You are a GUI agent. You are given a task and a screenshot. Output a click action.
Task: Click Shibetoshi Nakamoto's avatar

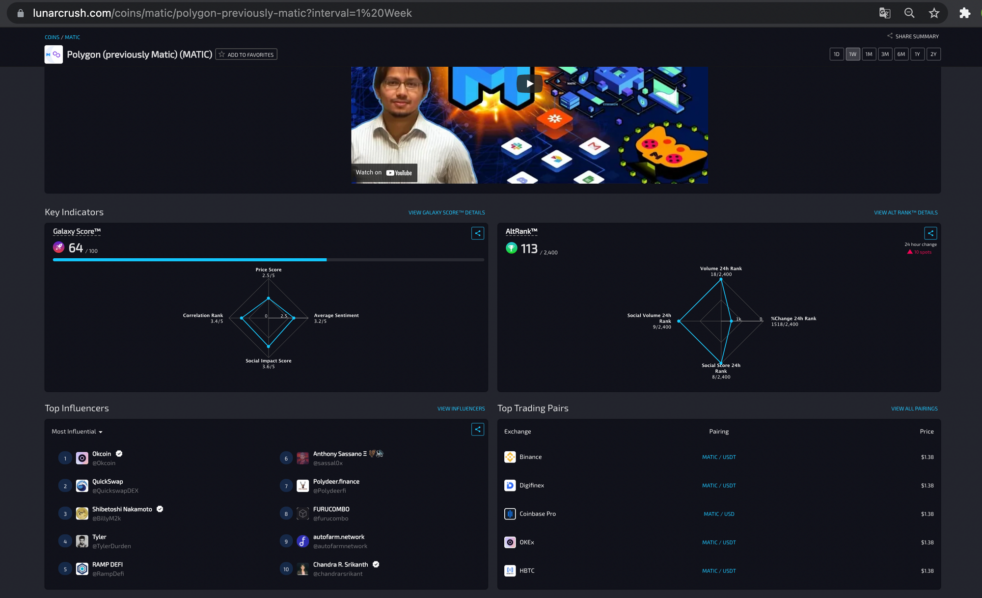click(x=82, y=514)
